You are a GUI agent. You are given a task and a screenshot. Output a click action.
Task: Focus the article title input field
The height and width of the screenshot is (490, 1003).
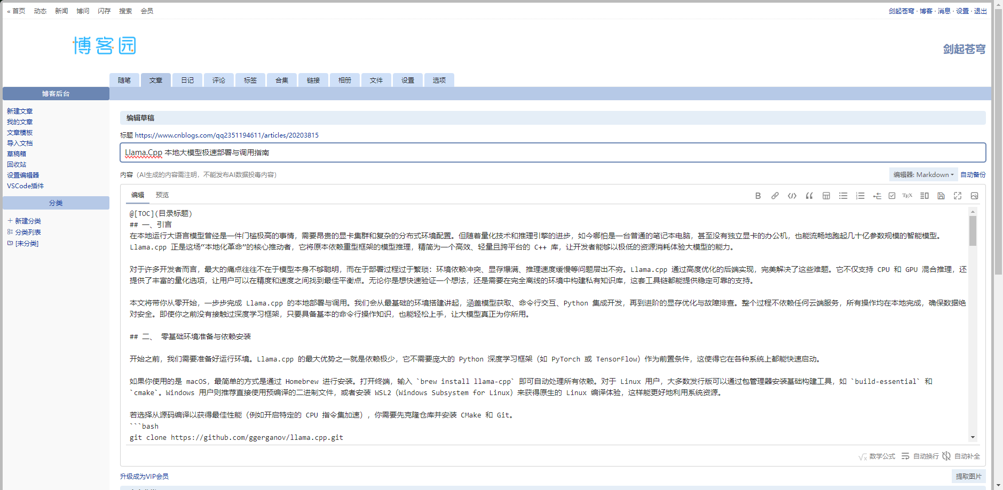click(x=552, y=152)
